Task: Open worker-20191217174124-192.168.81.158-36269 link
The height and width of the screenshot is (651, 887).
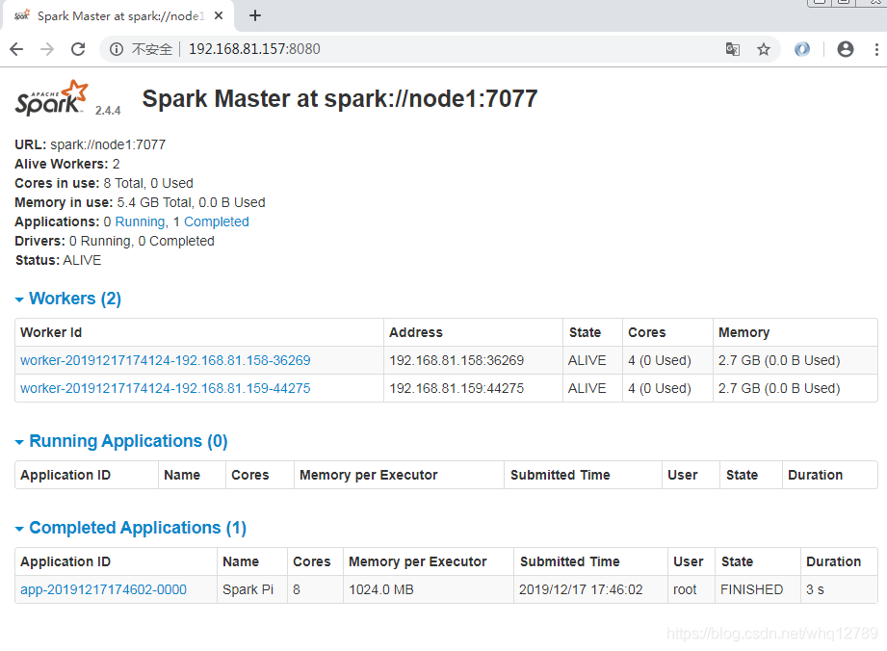Action: click(x=166, y=360)
